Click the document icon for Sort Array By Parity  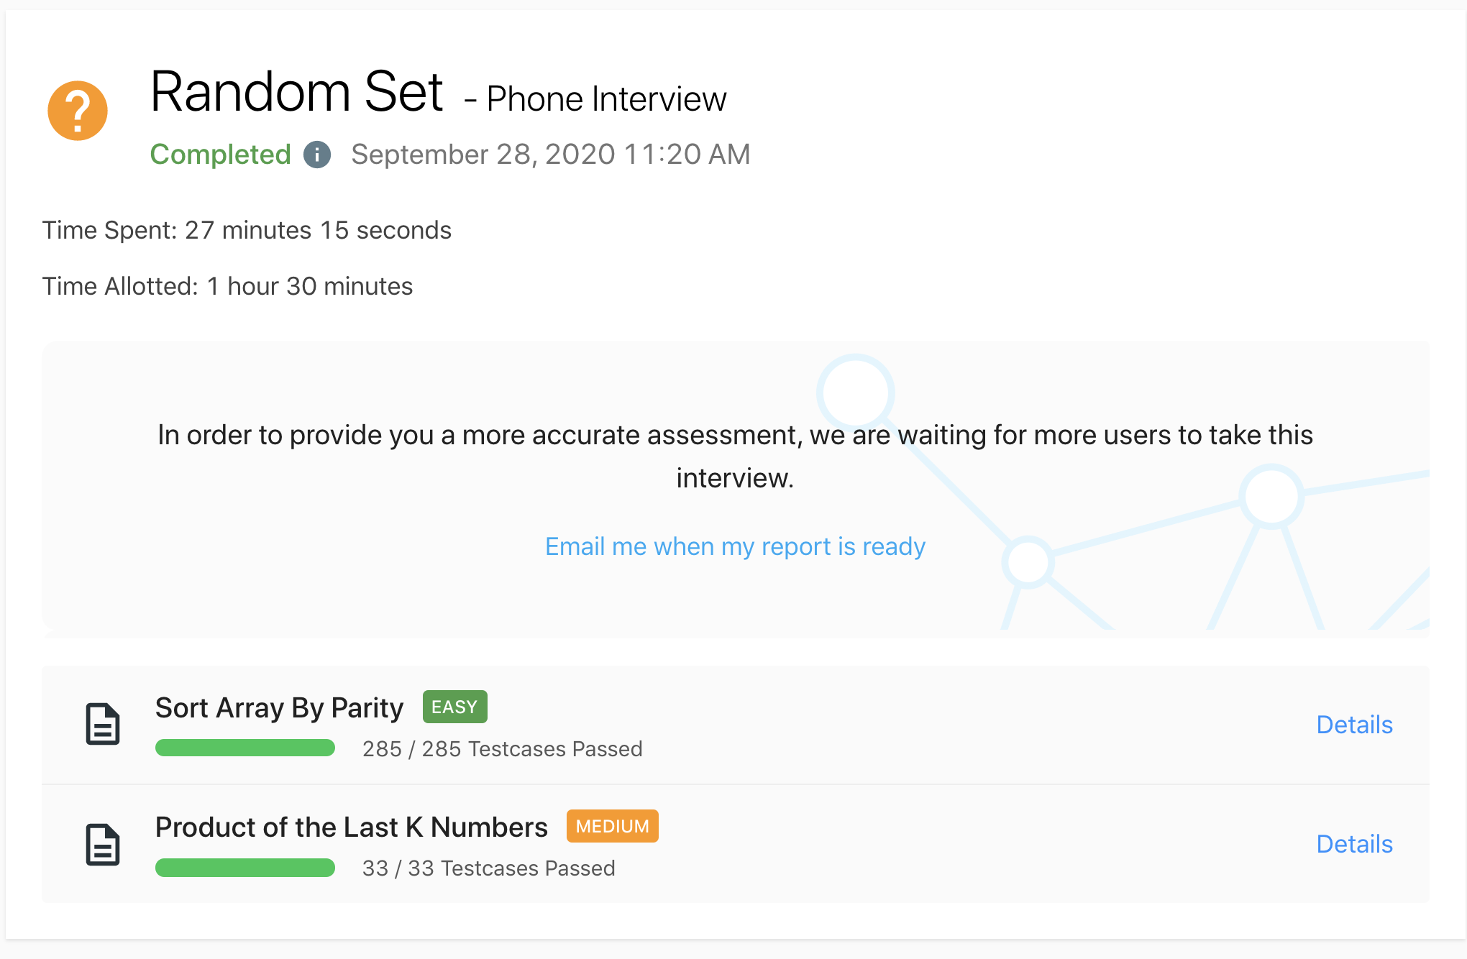coord(103,724)
